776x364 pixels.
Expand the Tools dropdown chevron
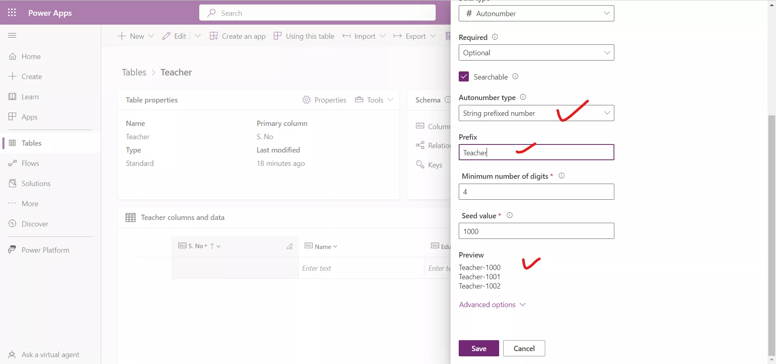point(390,100)
